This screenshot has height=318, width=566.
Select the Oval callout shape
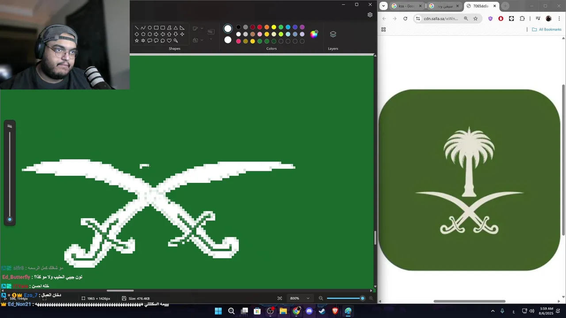pyautogui.click(x=156, y=41)
